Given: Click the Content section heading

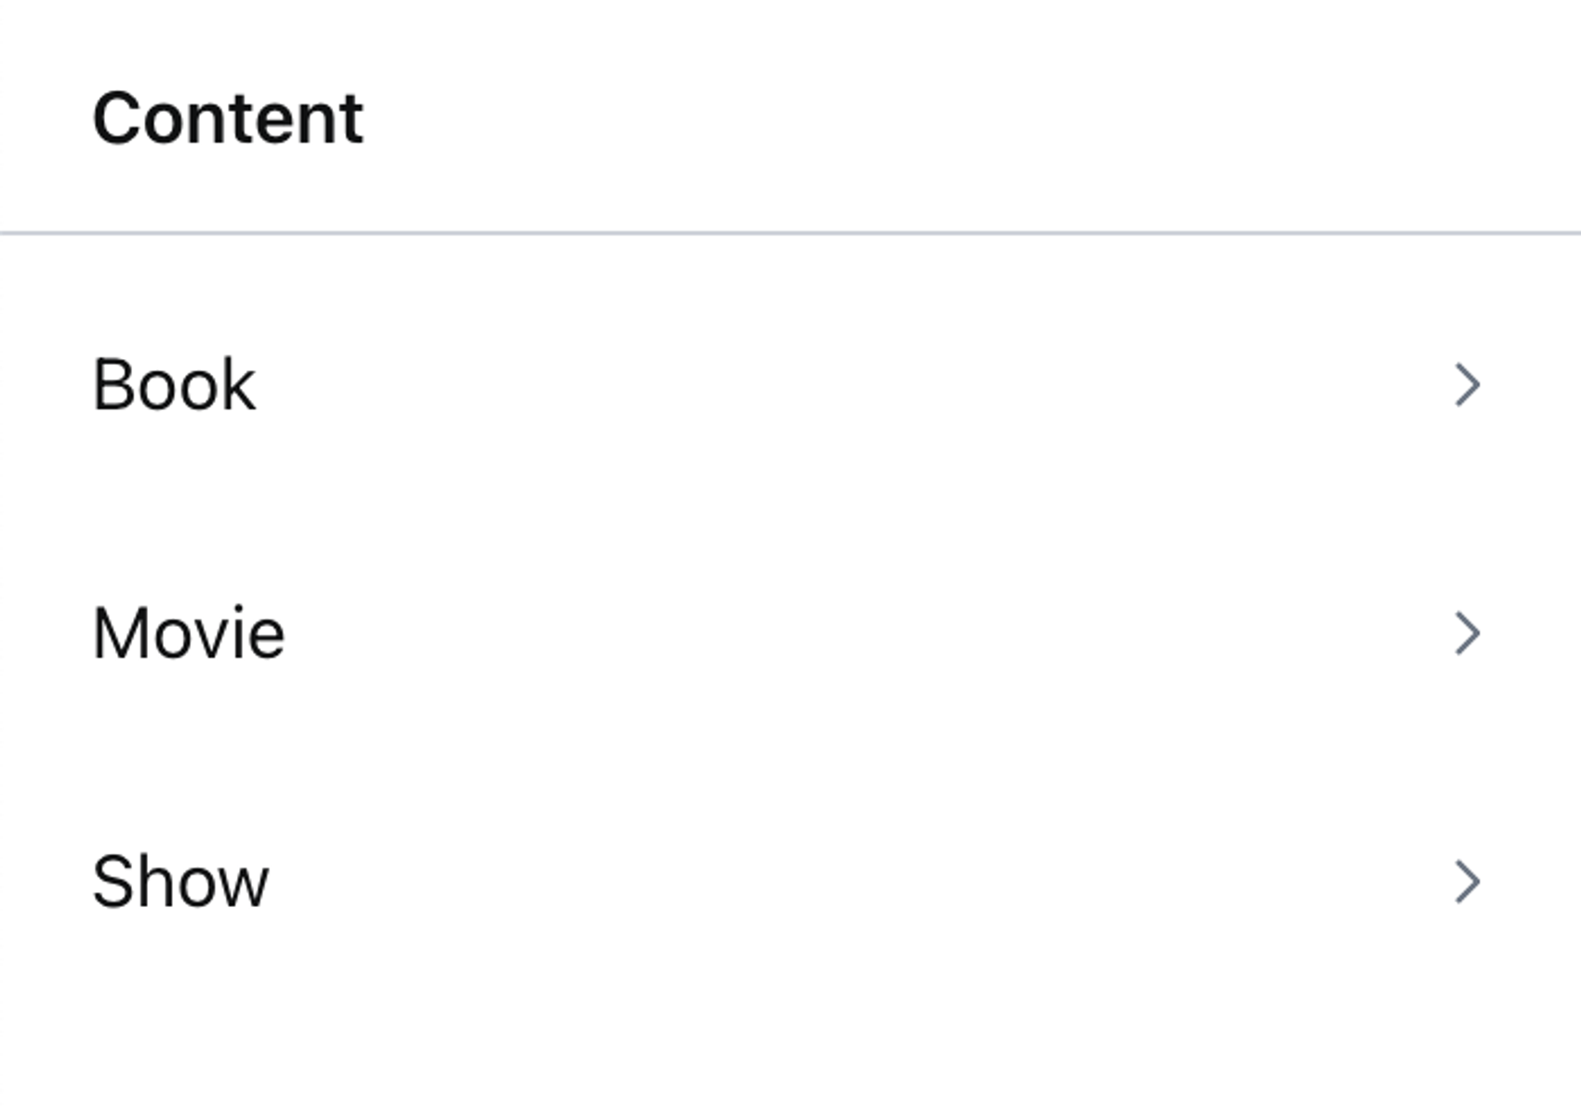Looking at the screenshot, I should [228, 119].
